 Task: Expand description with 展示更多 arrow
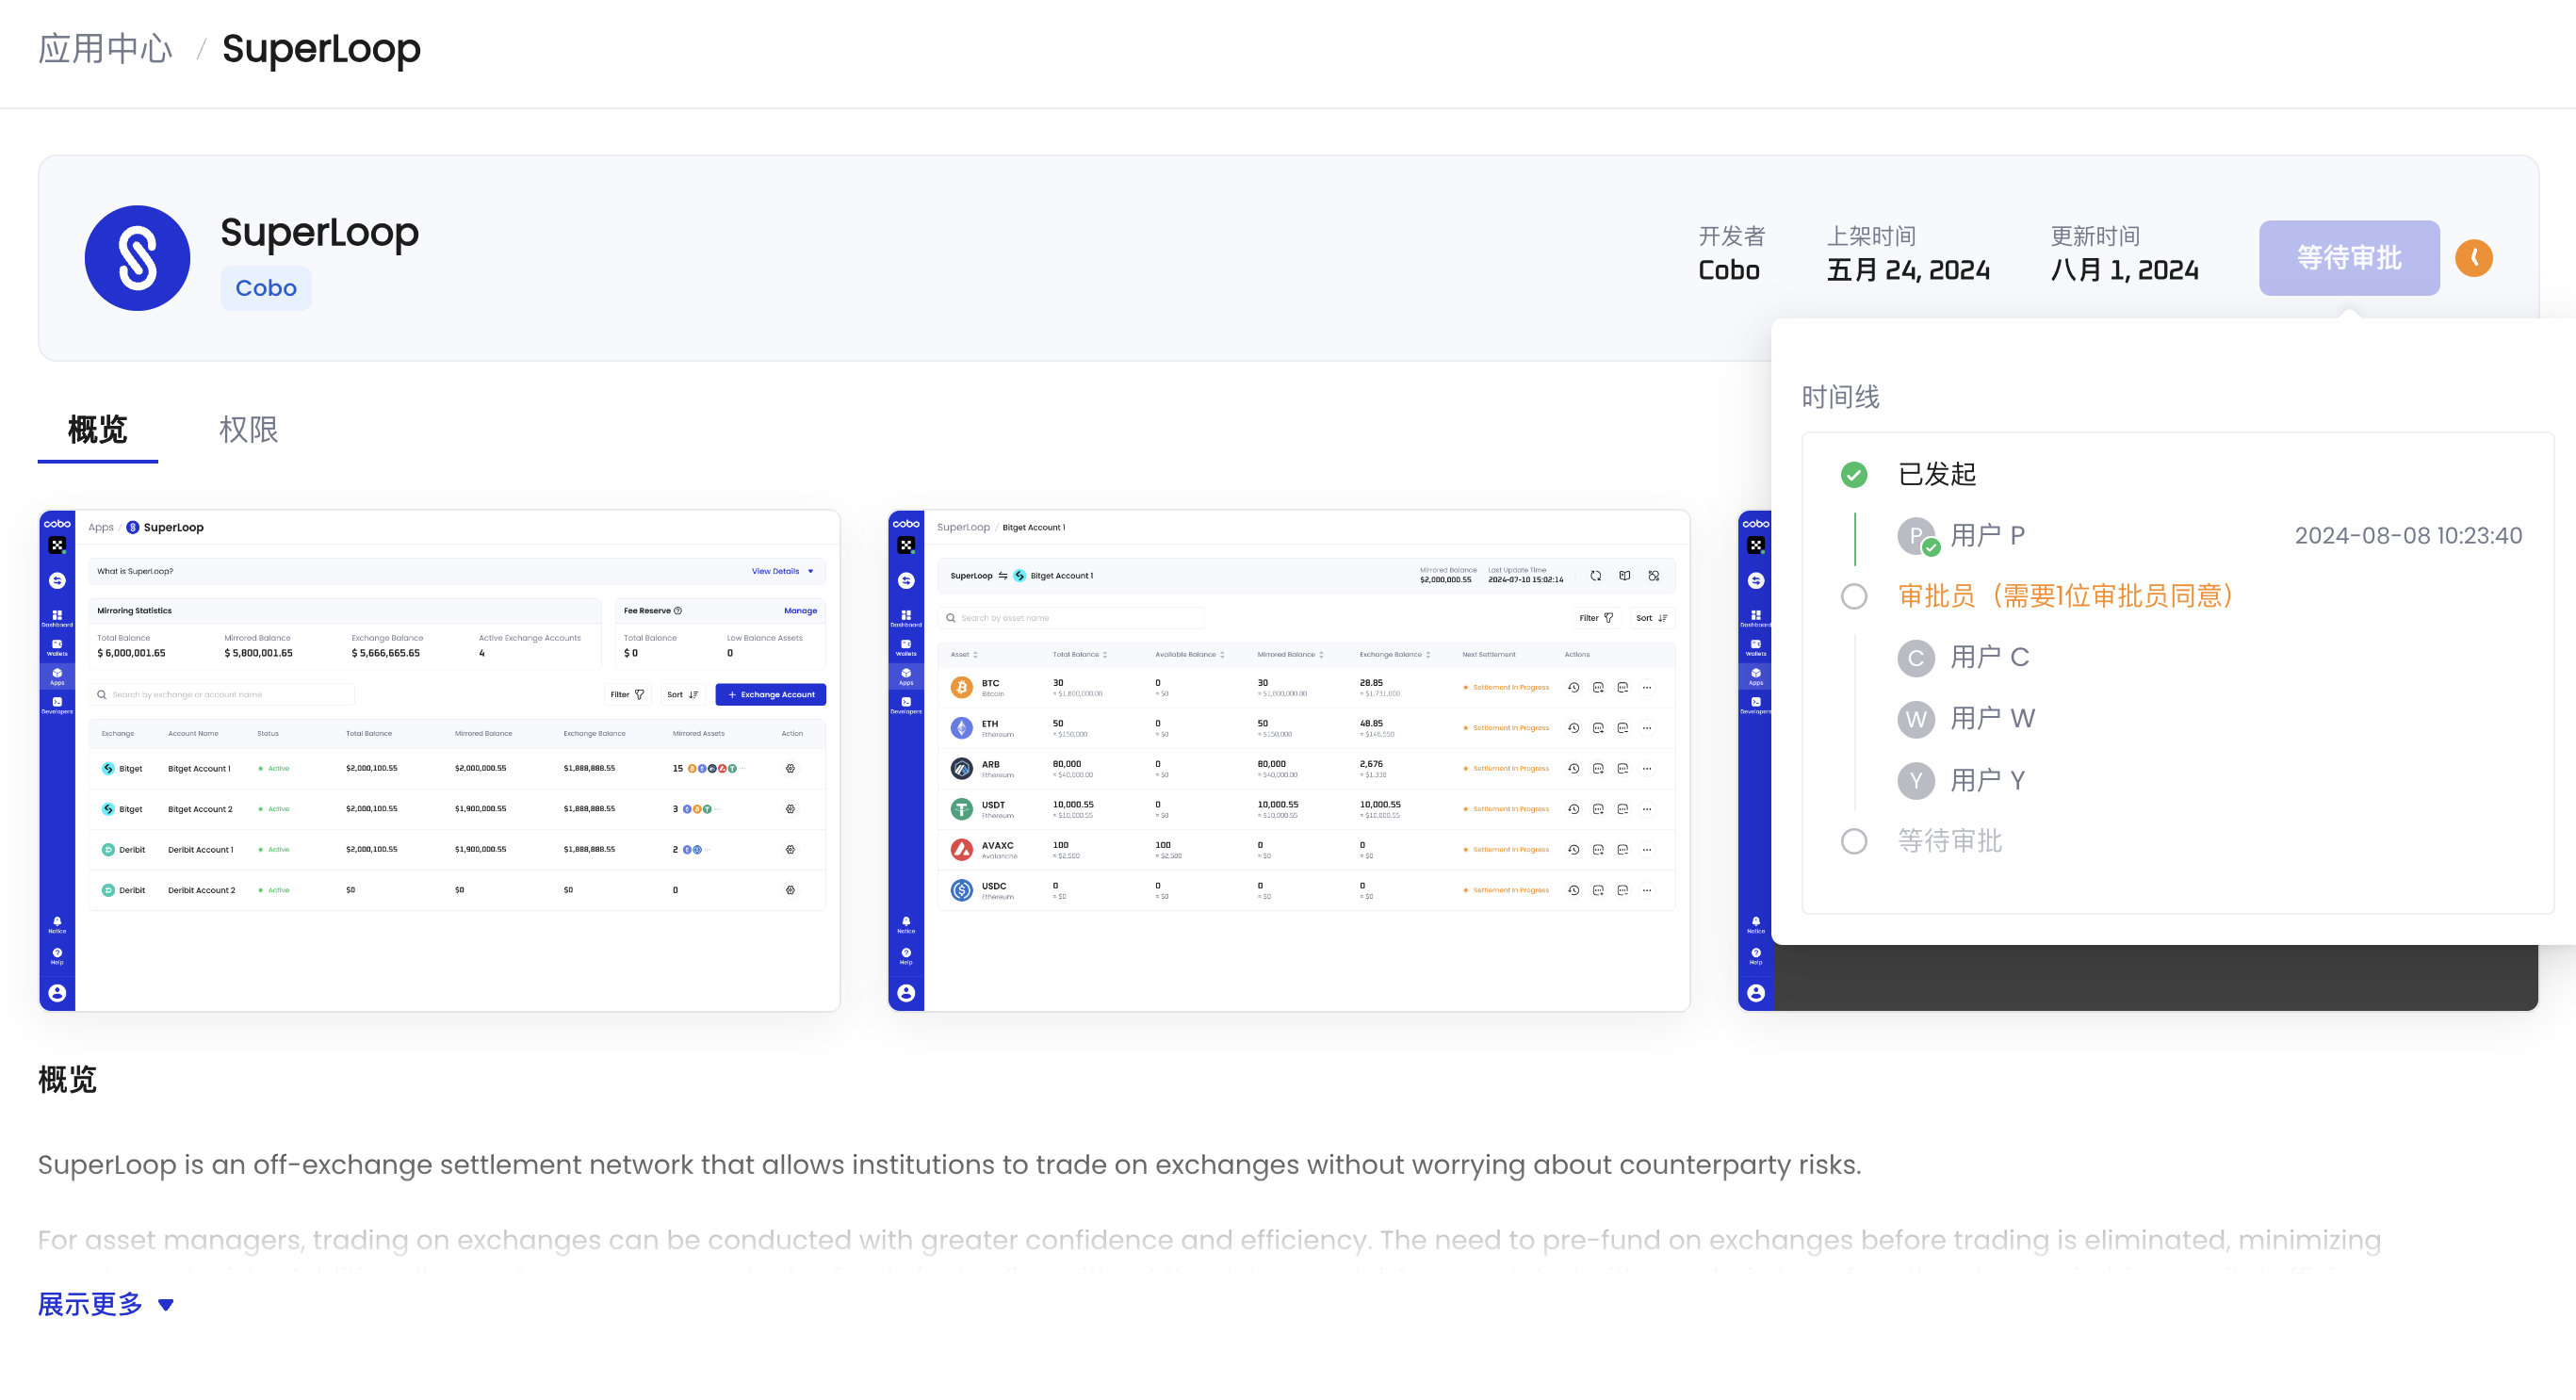(x=166, y=1304)
